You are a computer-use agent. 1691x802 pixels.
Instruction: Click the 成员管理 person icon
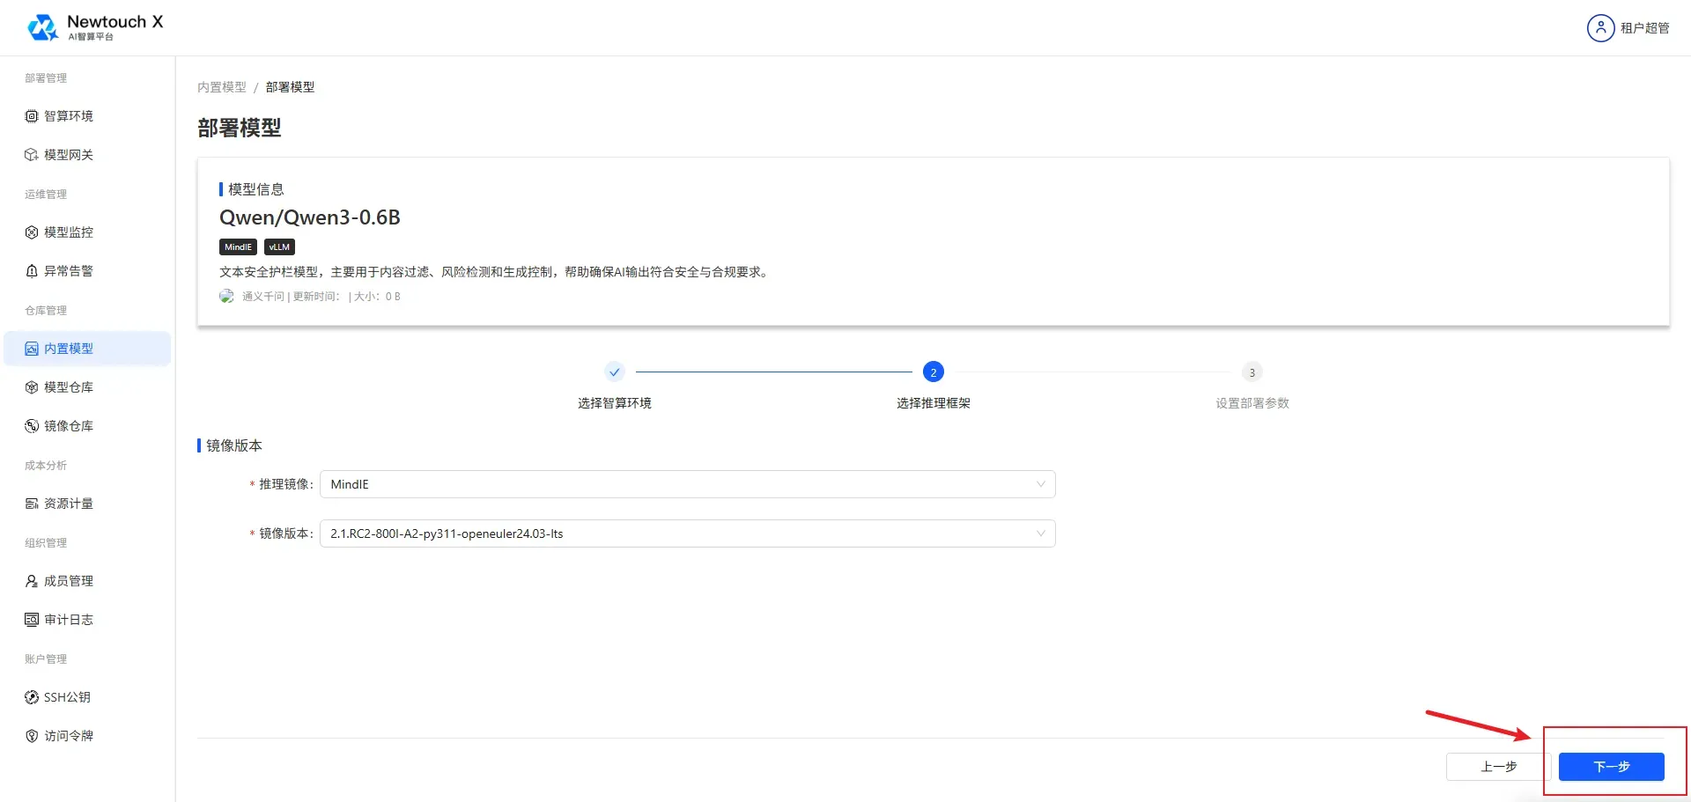tap(32, 581)
